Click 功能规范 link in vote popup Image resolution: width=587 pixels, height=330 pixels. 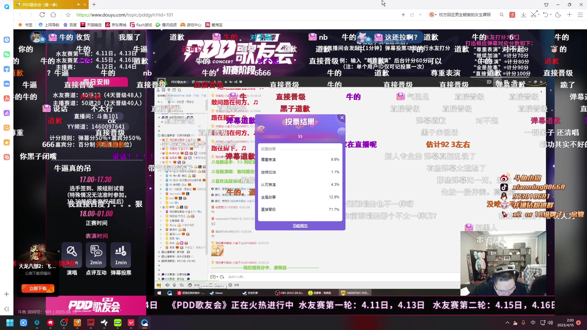[x=300, y=226]
